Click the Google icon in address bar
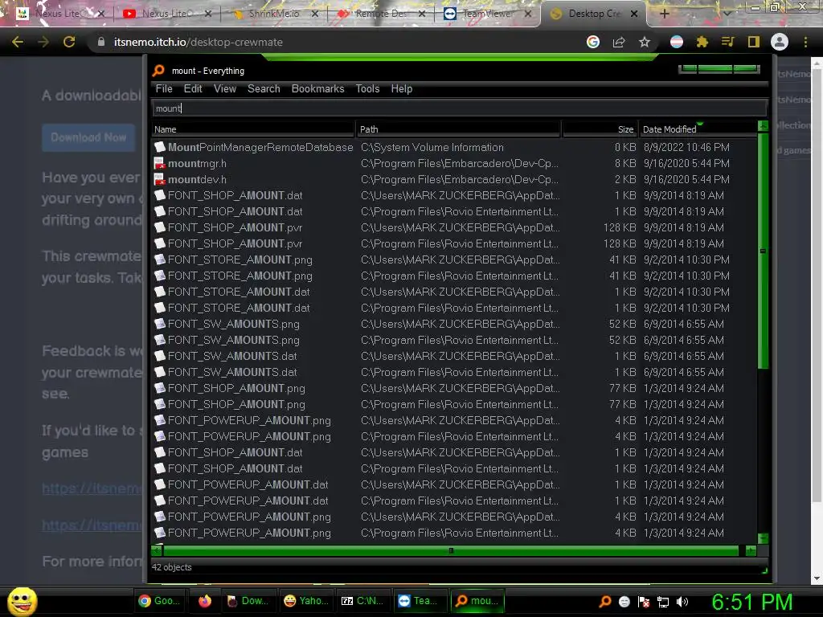This screenshot has width=823, height=617. click(x=593, y=42)
